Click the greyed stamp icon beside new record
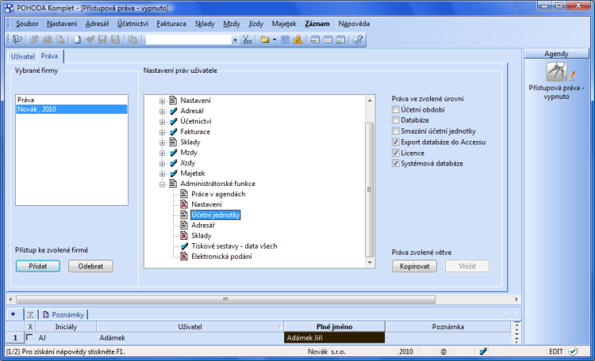The height and width of the screenshot is (361, 595). pyautogui.click(x=90, y=40)
